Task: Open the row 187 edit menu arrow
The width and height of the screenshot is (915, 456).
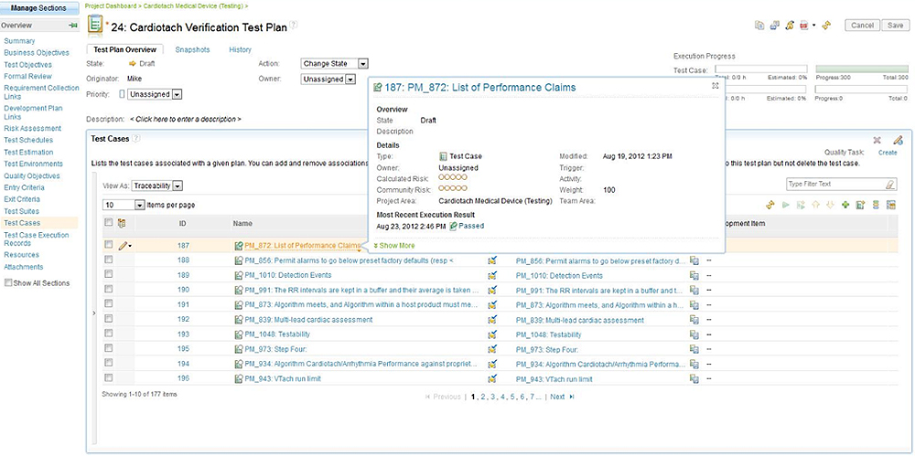Action: click(130, 247)
